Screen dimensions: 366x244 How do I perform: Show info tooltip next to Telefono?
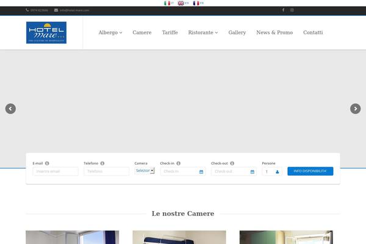click(x=102, y=163)
